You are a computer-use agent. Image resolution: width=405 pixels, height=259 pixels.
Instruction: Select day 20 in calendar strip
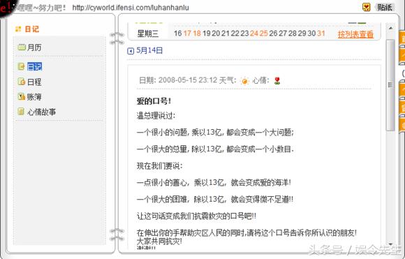tap(216, 34)
